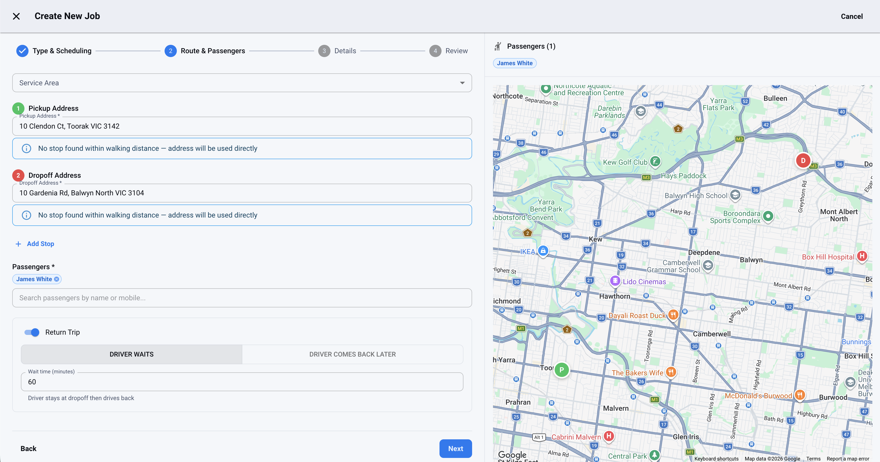Click the Lido Cinemas pin on map

(615, 281)
